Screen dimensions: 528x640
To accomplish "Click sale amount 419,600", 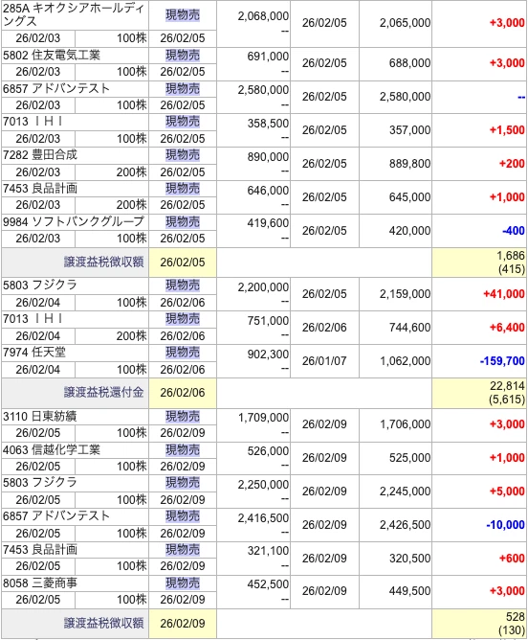I will [268, 223].
